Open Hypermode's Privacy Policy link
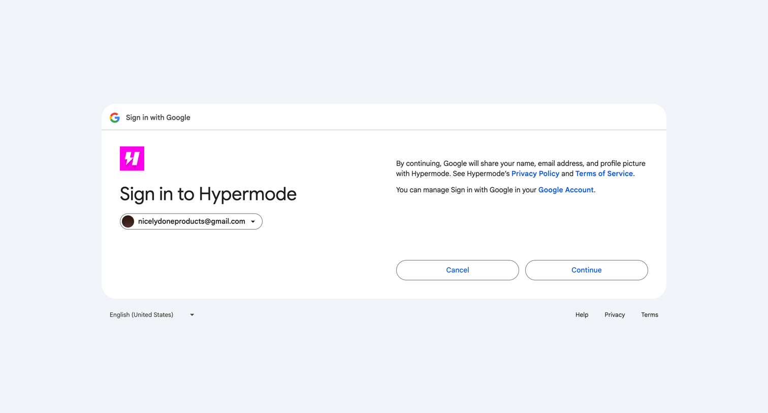Screen dimensions: 768x413 535,174
